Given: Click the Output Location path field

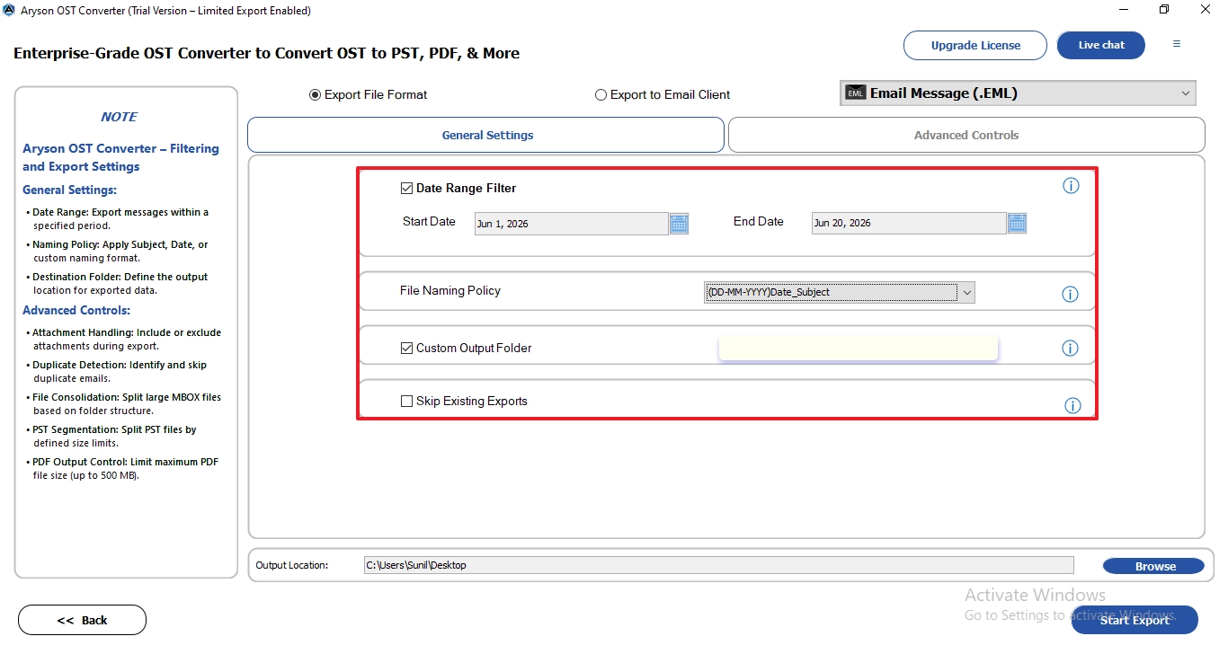Looking at the screenshot, I should (x=718, y=565).
